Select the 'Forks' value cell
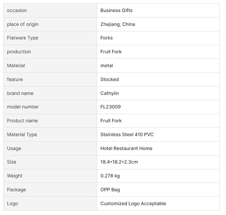The width and height of the screenshot is (226, 215). (107, 38)
